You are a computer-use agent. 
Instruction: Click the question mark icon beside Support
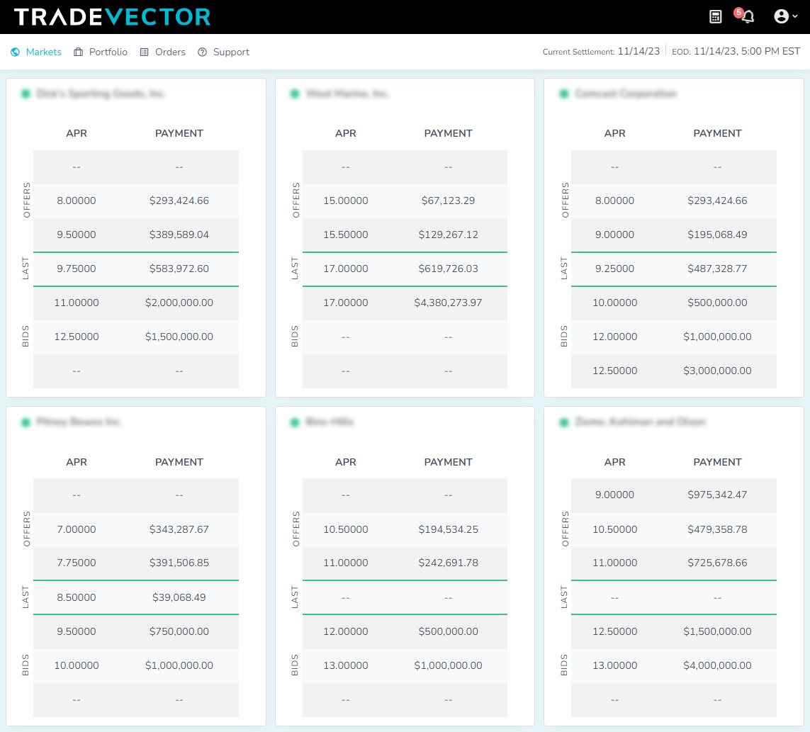tap(203, 52)
